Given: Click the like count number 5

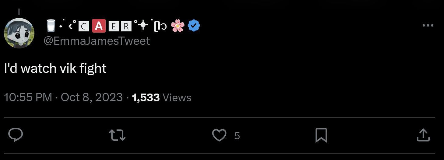Looking at the screenshot, I should click(237, 136).
